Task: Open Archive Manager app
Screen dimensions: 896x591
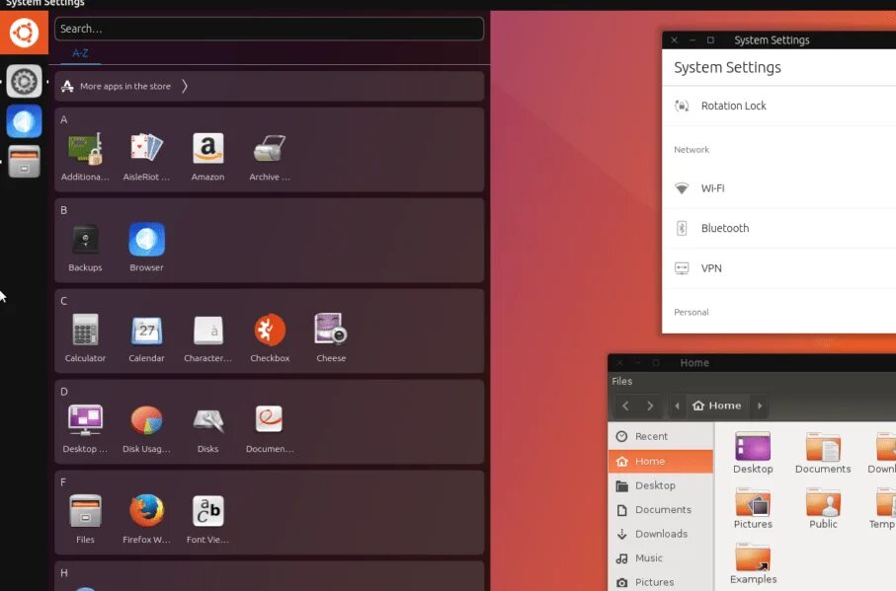Action: tap(270, 156)
